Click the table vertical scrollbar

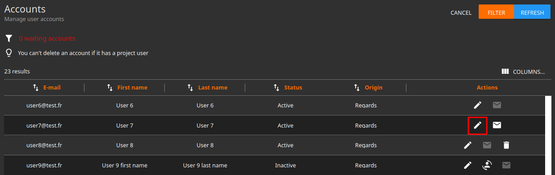(548, 135)
